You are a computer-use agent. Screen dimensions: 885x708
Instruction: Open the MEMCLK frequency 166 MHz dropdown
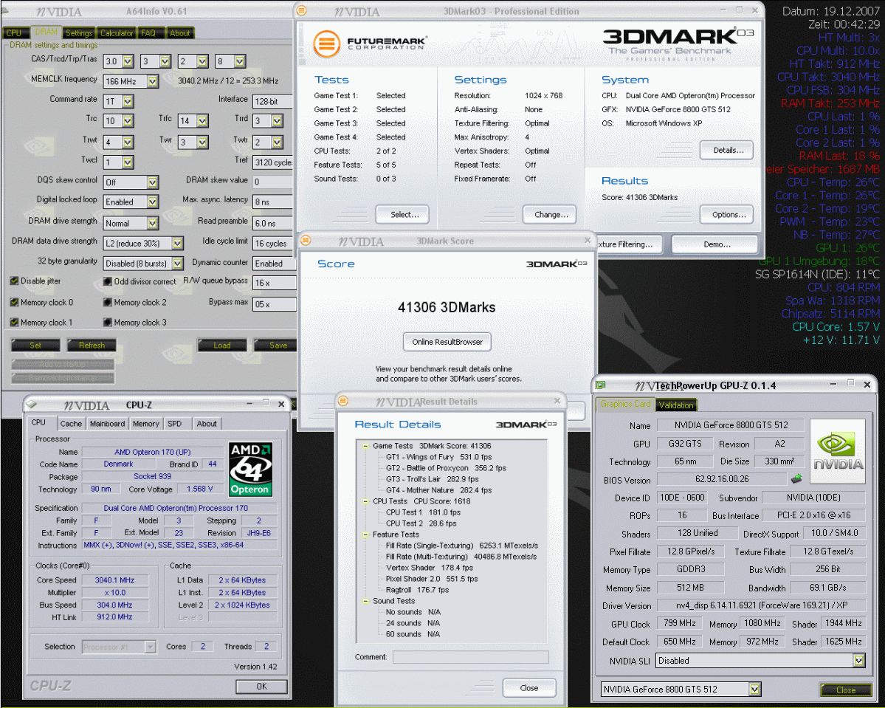[152, 81]
